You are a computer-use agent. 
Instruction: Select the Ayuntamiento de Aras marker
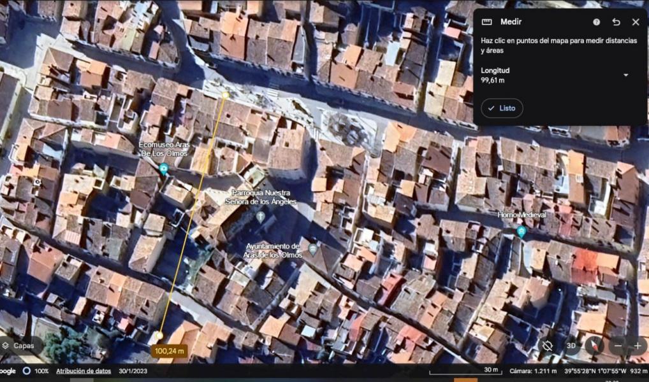pos(312,248)
